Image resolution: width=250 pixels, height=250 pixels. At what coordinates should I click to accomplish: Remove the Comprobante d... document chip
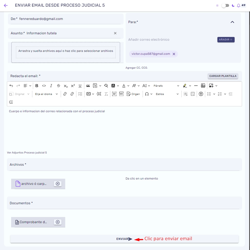click(x=58, y=222)
